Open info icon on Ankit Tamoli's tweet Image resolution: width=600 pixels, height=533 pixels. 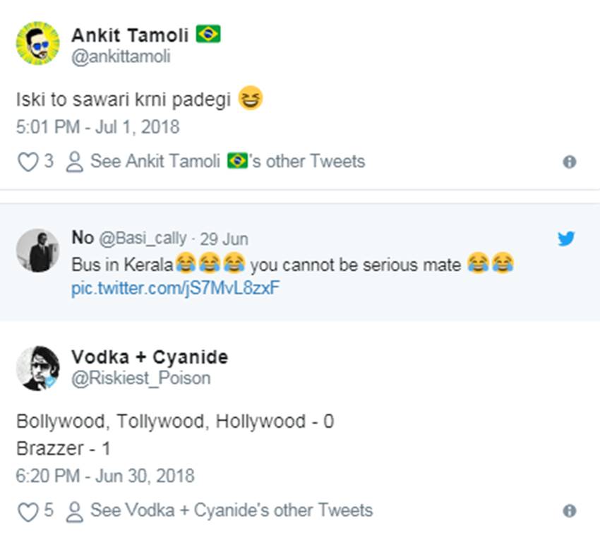pyautogui.click(x=570, y=162)
